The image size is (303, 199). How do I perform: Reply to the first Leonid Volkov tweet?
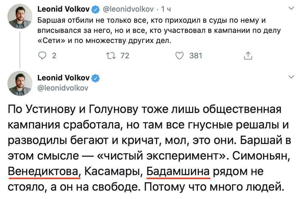43,56
